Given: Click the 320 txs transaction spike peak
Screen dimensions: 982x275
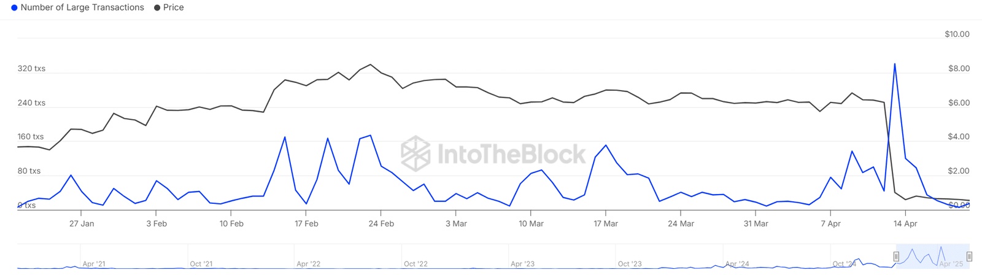Looking at the screenshot, I should [x=895, y=64].
